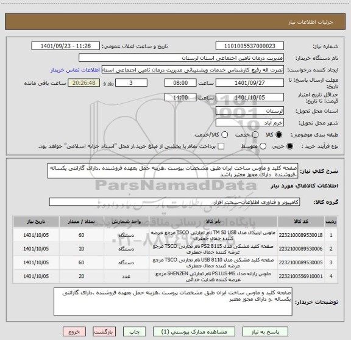Click quantity 20 in row 4
The image size is (351, 340).
pyautogui.click(x=82, y=276)
